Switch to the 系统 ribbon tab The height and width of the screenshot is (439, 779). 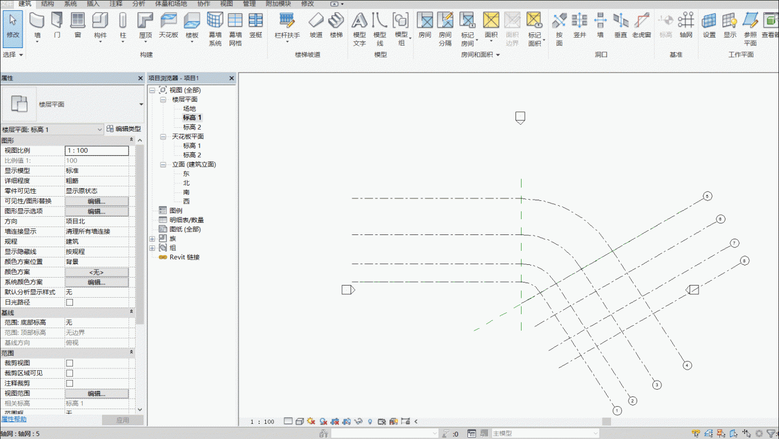[x=71, y=4]
